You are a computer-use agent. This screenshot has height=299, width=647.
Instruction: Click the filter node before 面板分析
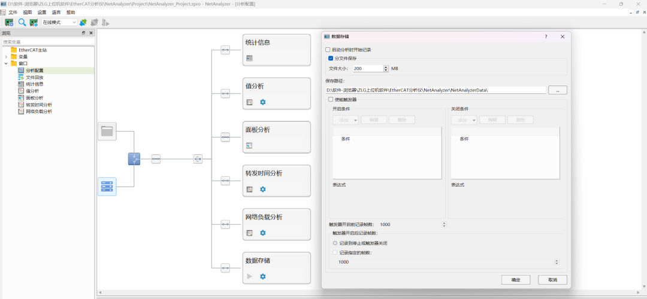click(225, 137)
